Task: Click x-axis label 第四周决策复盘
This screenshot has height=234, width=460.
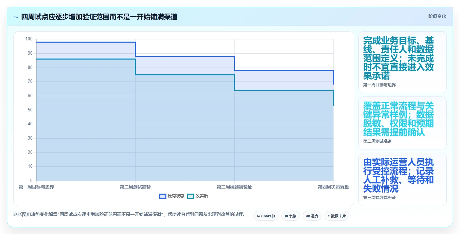Action: [333, 187]
